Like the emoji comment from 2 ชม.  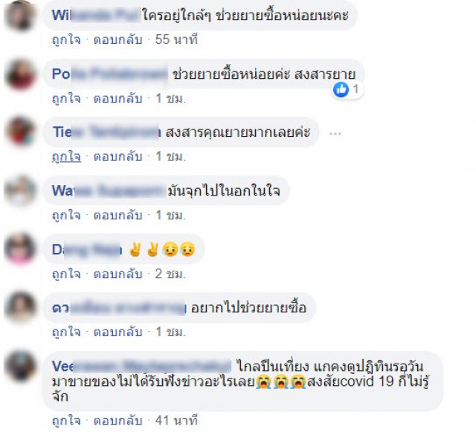[x=66, y=274]
